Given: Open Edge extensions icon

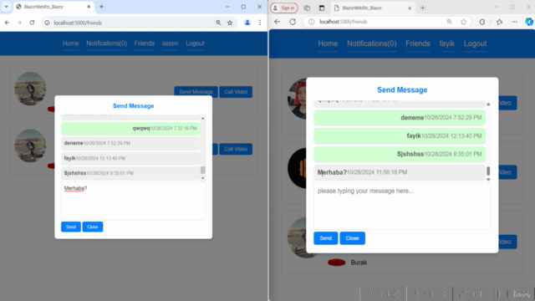Looking at the screenshot, I should click(x=482, y=22).
